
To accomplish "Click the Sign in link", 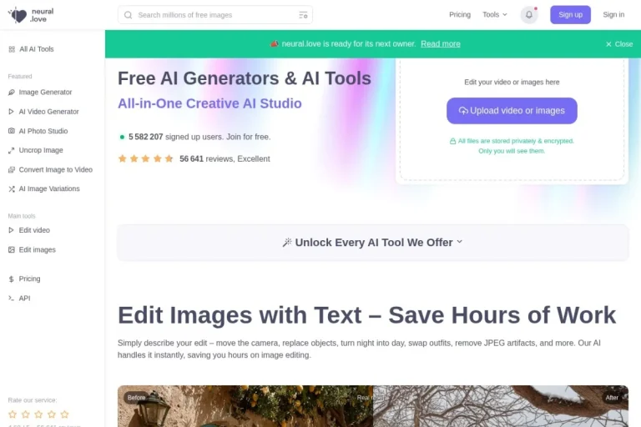I will (613, 15).
